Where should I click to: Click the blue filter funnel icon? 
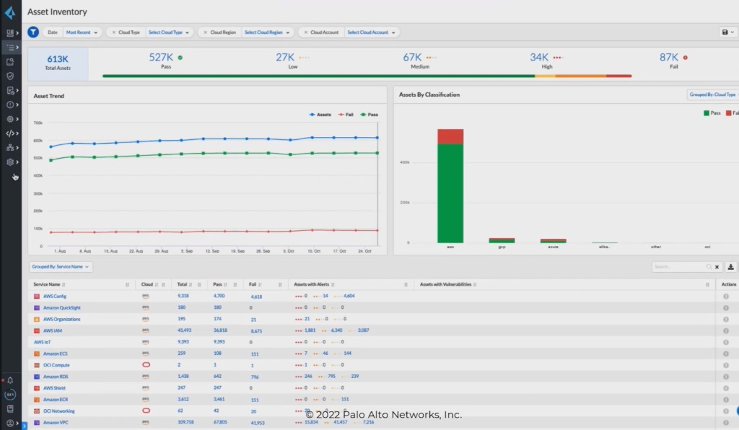click(x=33, y=32)
